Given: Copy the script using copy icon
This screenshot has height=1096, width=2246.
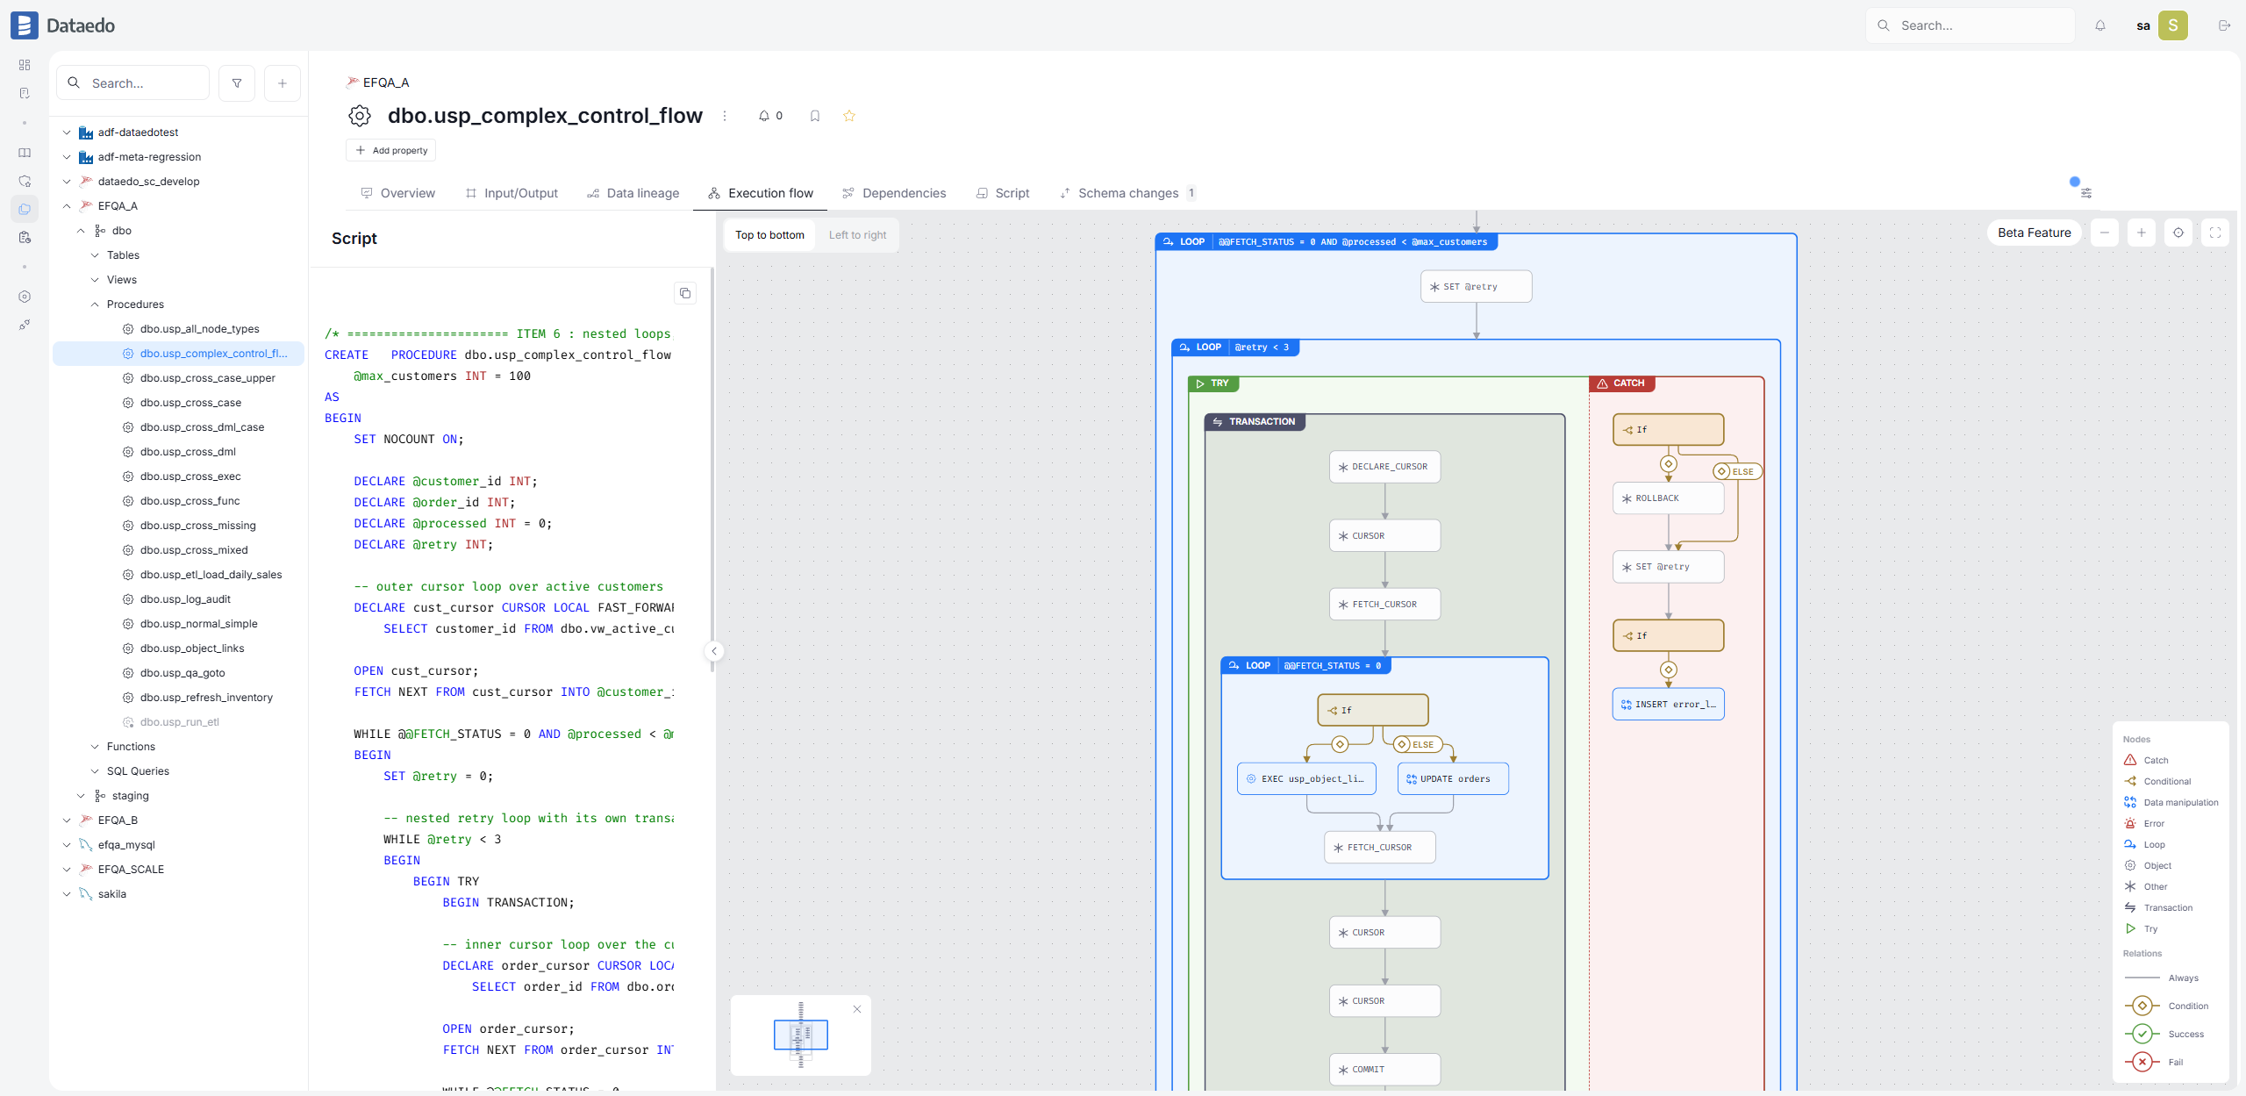Looking at the screenshot, I should (685, 293).
